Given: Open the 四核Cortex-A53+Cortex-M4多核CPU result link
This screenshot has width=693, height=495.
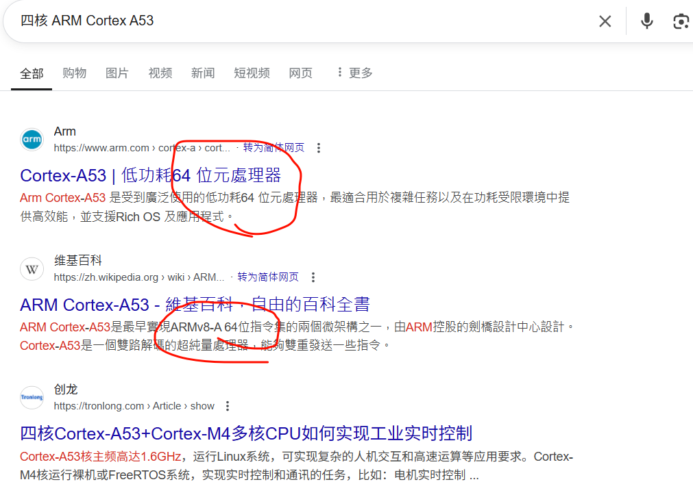Looking at the screenshot, I should coord(246,433).
